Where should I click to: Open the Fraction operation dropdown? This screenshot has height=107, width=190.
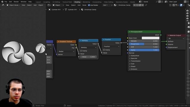(111, 46)
